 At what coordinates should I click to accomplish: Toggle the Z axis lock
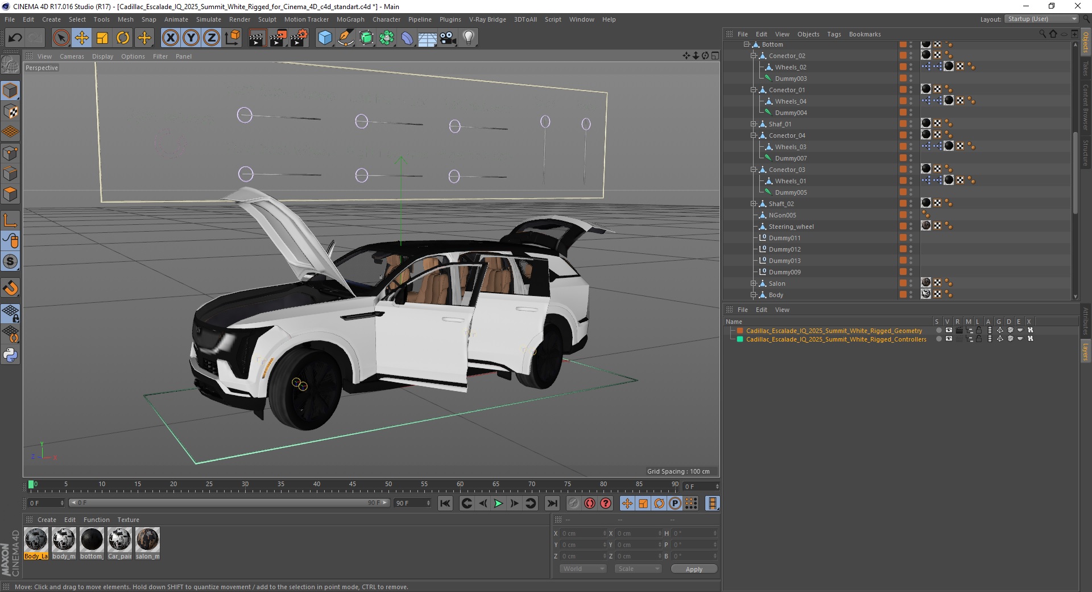pyautogui.click(x=212, y=38)
